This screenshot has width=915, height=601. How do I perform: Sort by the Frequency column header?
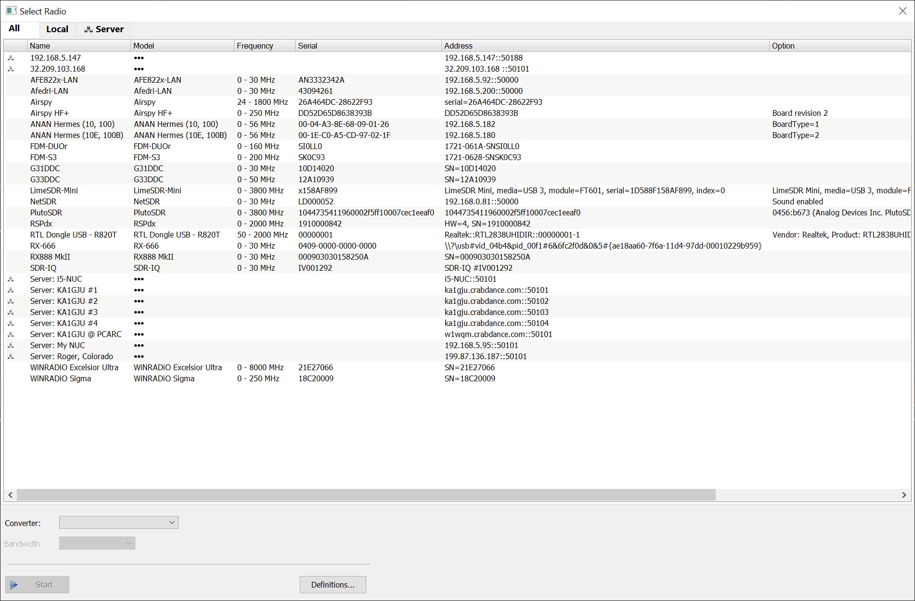[x=255, y=46]
